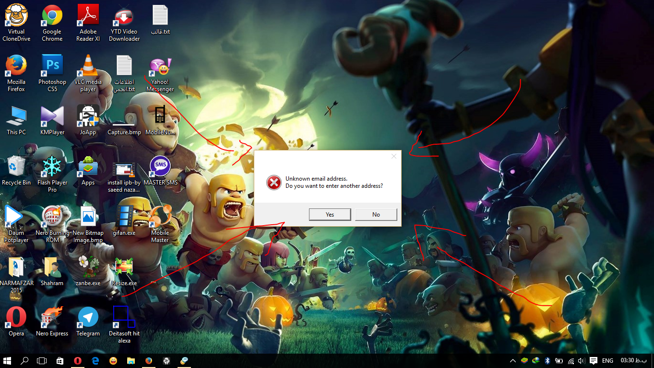Open Bluetooth options from the tray

(x=547, y=361)
